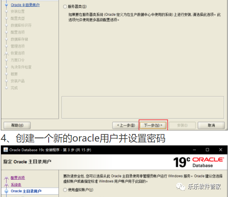
Task: Click the 管理选项 step in sidebar
Action: point(18,46)
